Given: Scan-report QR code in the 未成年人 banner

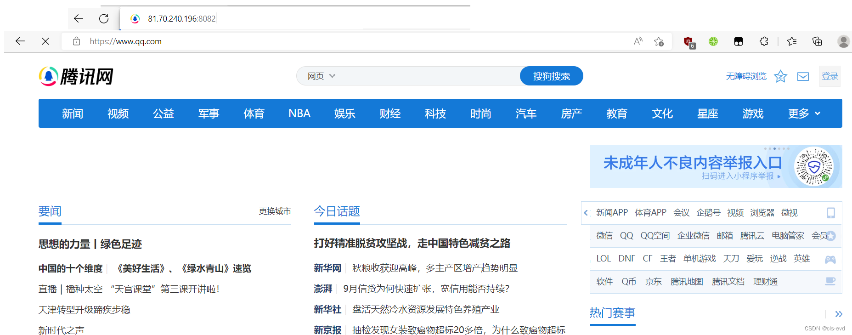Looking at the screenshot, I should point(814,166).
